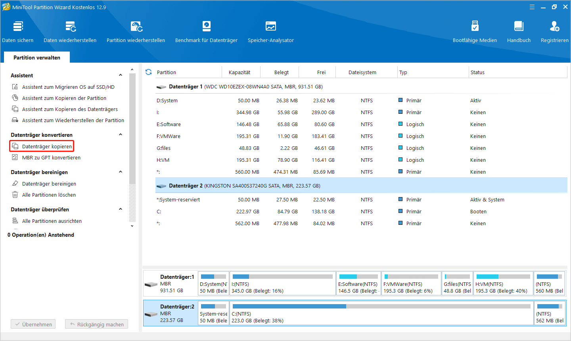Click 560 MB NTFS block on disk 1
The height and width of the screenshot is (341, 571).
[550, 283]
